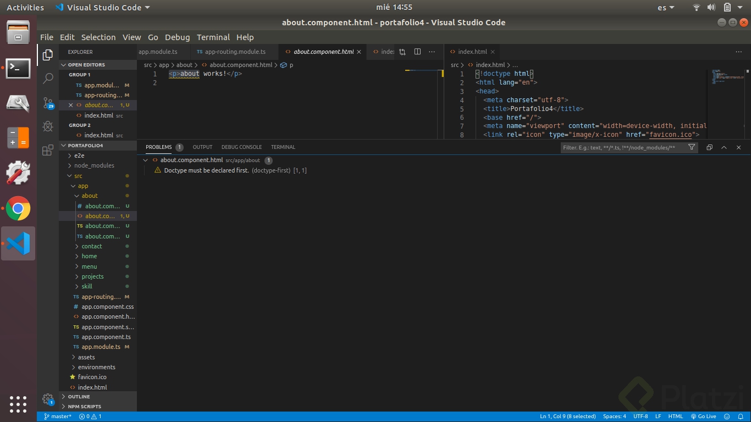Screen dimensions: 751x422
Task: Toggle the Problems filter funnel
Action: (692, 147)
